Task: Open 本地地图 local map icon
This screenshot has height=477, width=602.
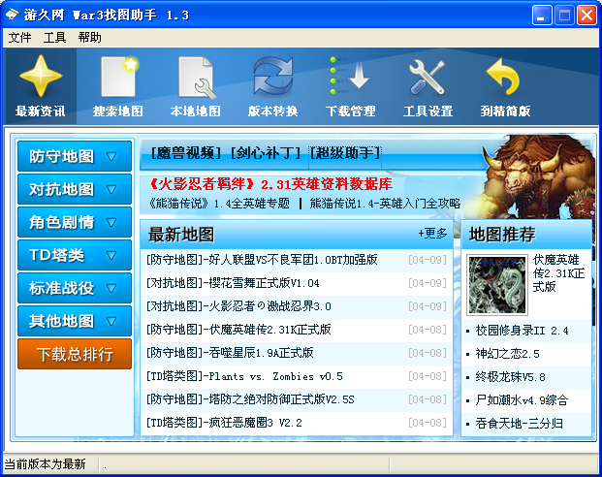Action: [x=197, y=78]
